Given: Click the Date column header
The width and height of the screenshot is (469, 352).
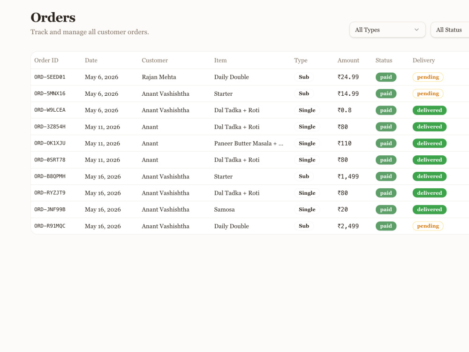Looking at the screenshot, I should point(91,60).
